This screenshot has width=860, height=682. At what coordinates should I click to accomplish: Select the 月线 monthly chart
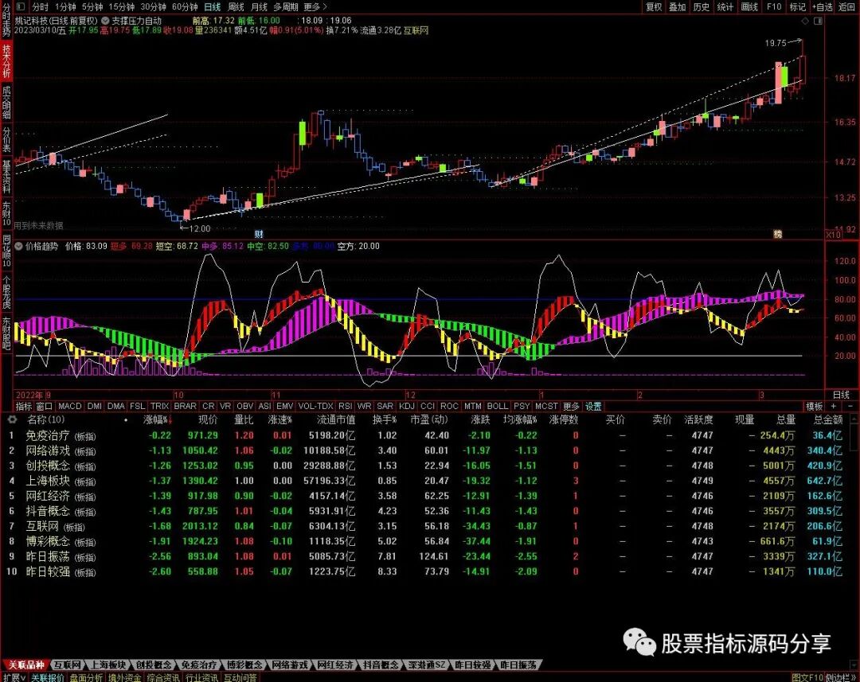[259, 6]
